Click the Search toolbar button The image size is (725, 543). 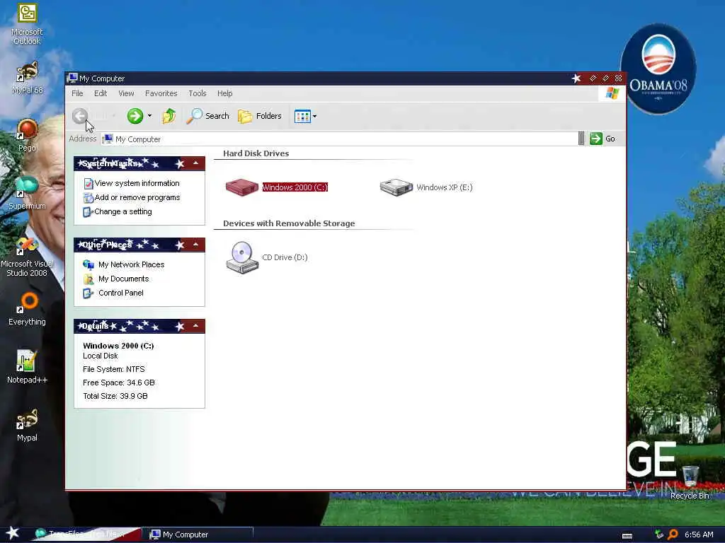click(x=207, y=116)
